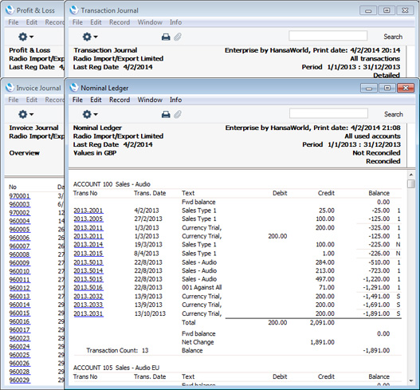Open Edit menu in Profit & Loss window
The image size is (420, 390).
(x=32, y=22)
